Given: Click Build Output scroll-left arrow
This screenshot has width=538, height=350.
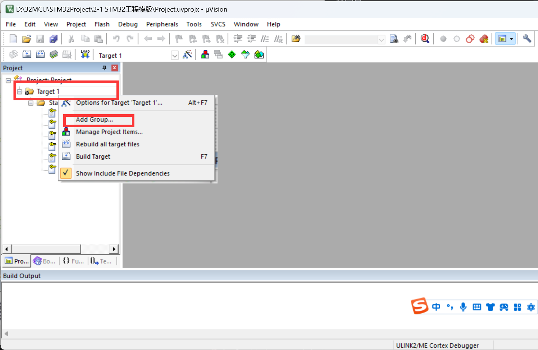Looking at the screenshot, I should (x=6, y=334).
